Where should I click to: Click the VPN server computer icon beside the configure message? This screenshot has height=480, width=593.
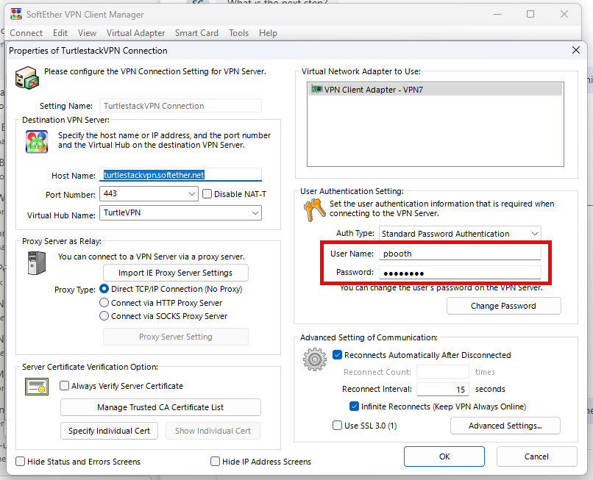(26, 78)
